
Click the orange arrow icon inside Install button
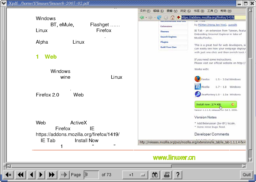(x=233, y=104)
